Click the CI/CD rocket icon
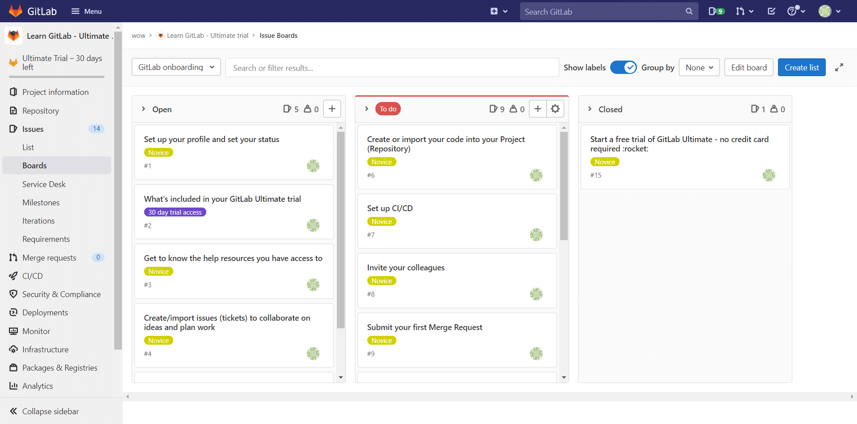The image size is (857, 424). [x=13, y=276]
